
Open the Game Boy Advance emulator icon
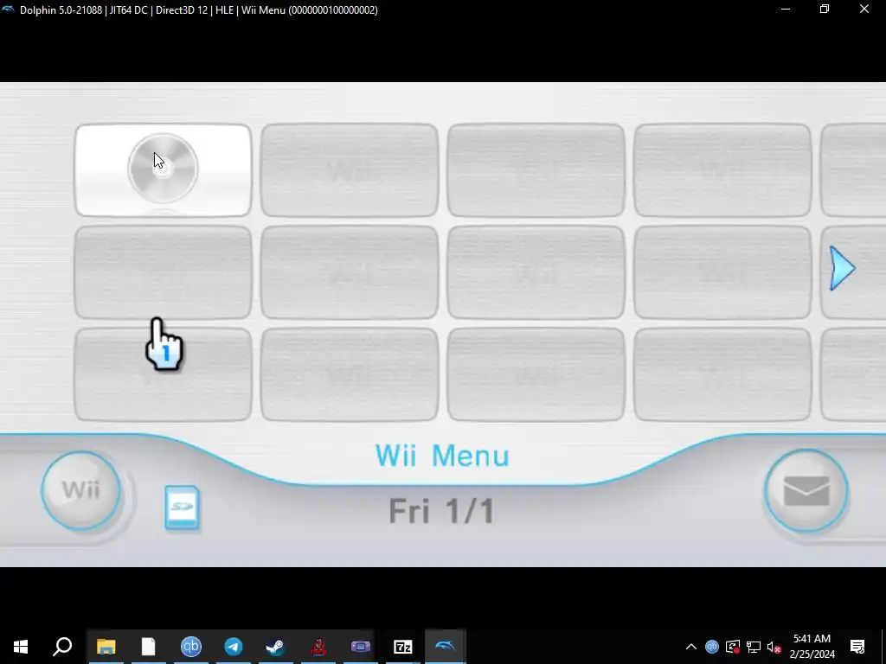click(x=361, y=647)
